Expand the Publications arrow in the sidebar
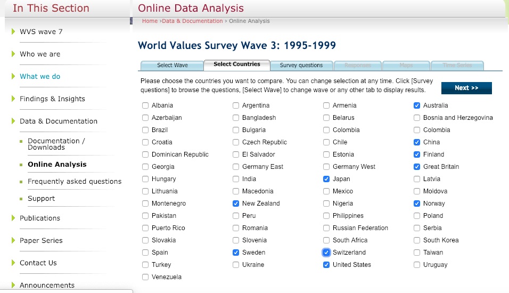Viewport: 509px width, 293px height. tap(13, 218)
